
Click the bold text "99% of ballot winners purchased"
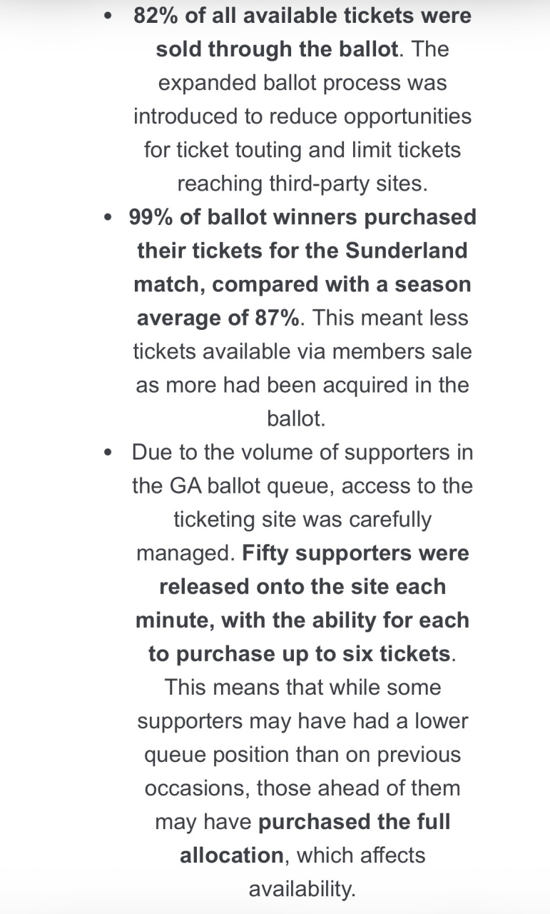coord(302,217)
